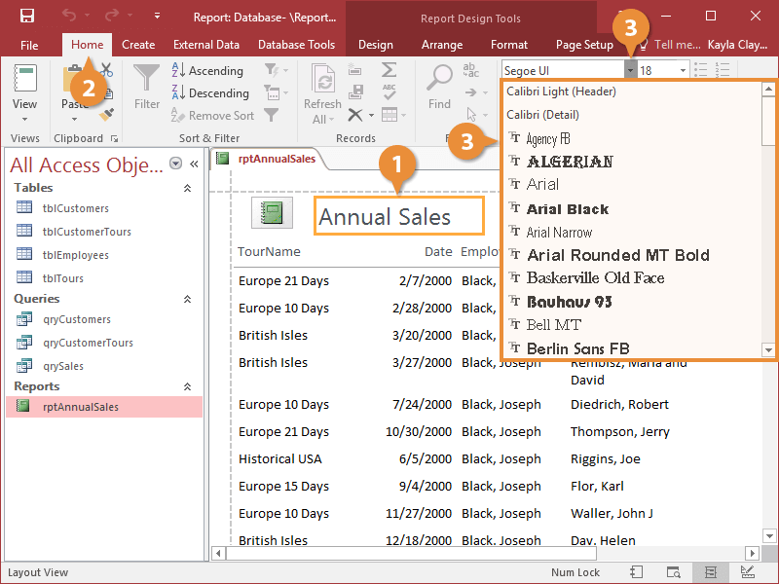Click the Save icon in title bar
Screen dimensions: 779x584
(x=26, y=16)
